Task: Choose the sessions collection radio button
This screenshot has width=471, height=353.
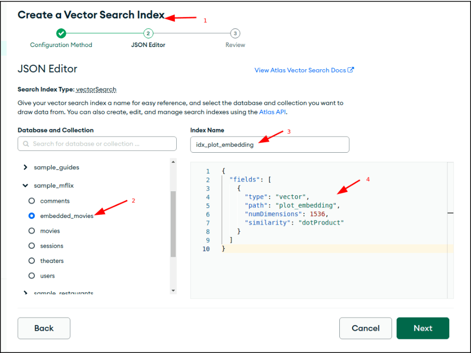Action: [31, 246]
